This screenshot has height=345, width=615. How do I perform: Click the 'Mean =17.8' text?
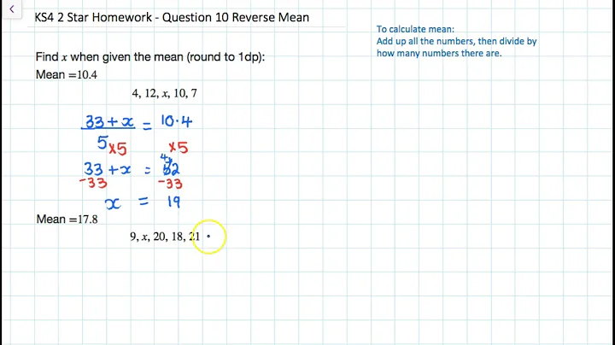point(67,219)
